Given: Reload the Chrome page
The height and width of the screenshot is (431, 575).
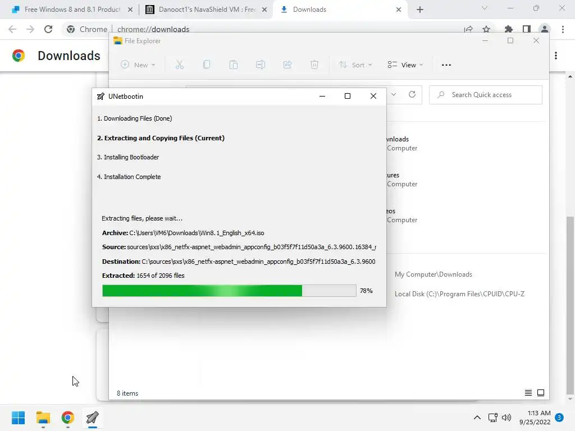Looking at the screenshot, I should (48, 29).
